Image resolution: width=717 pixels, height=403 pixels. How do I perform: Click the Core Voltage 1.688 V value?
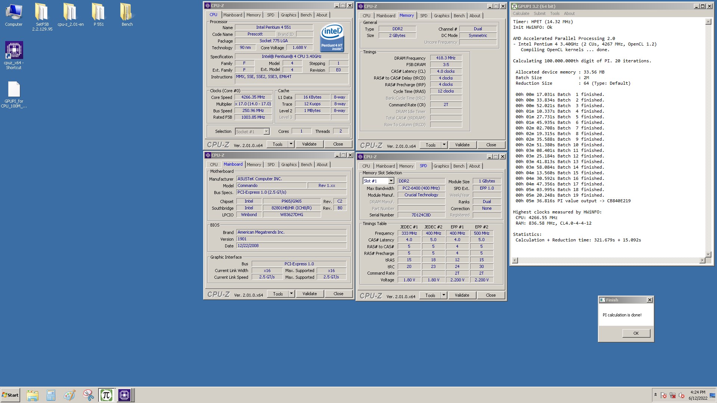[299, 47]
